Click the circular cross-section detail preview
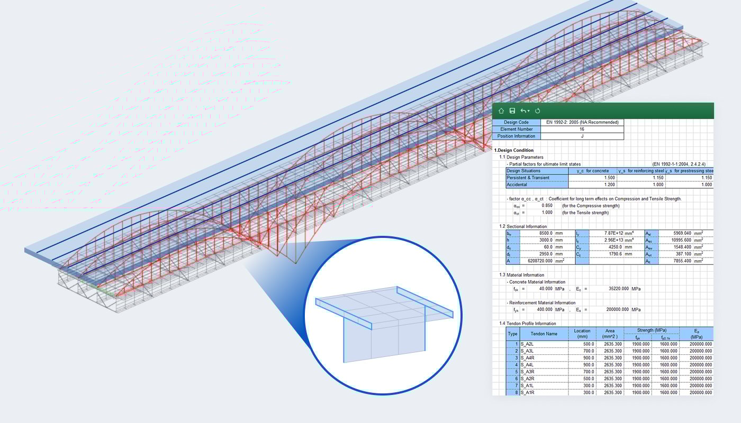 (383, 316)
